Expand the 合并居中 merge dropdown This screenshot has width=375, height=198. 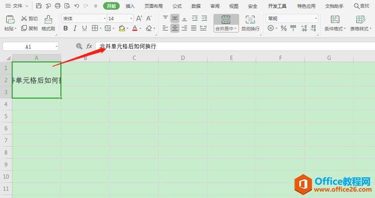tap(236, 29)
